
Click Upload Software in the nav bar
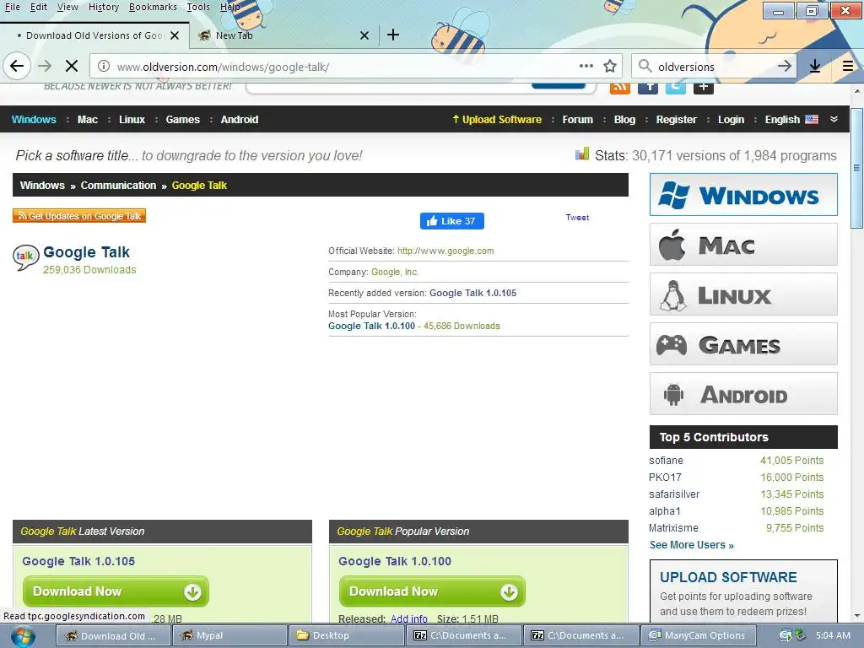click(497, 120)
